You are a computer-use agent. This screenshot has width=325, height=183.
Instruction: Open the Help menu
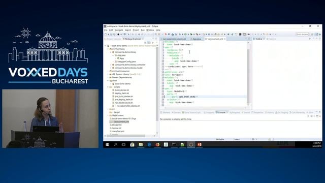pos(158,30)
